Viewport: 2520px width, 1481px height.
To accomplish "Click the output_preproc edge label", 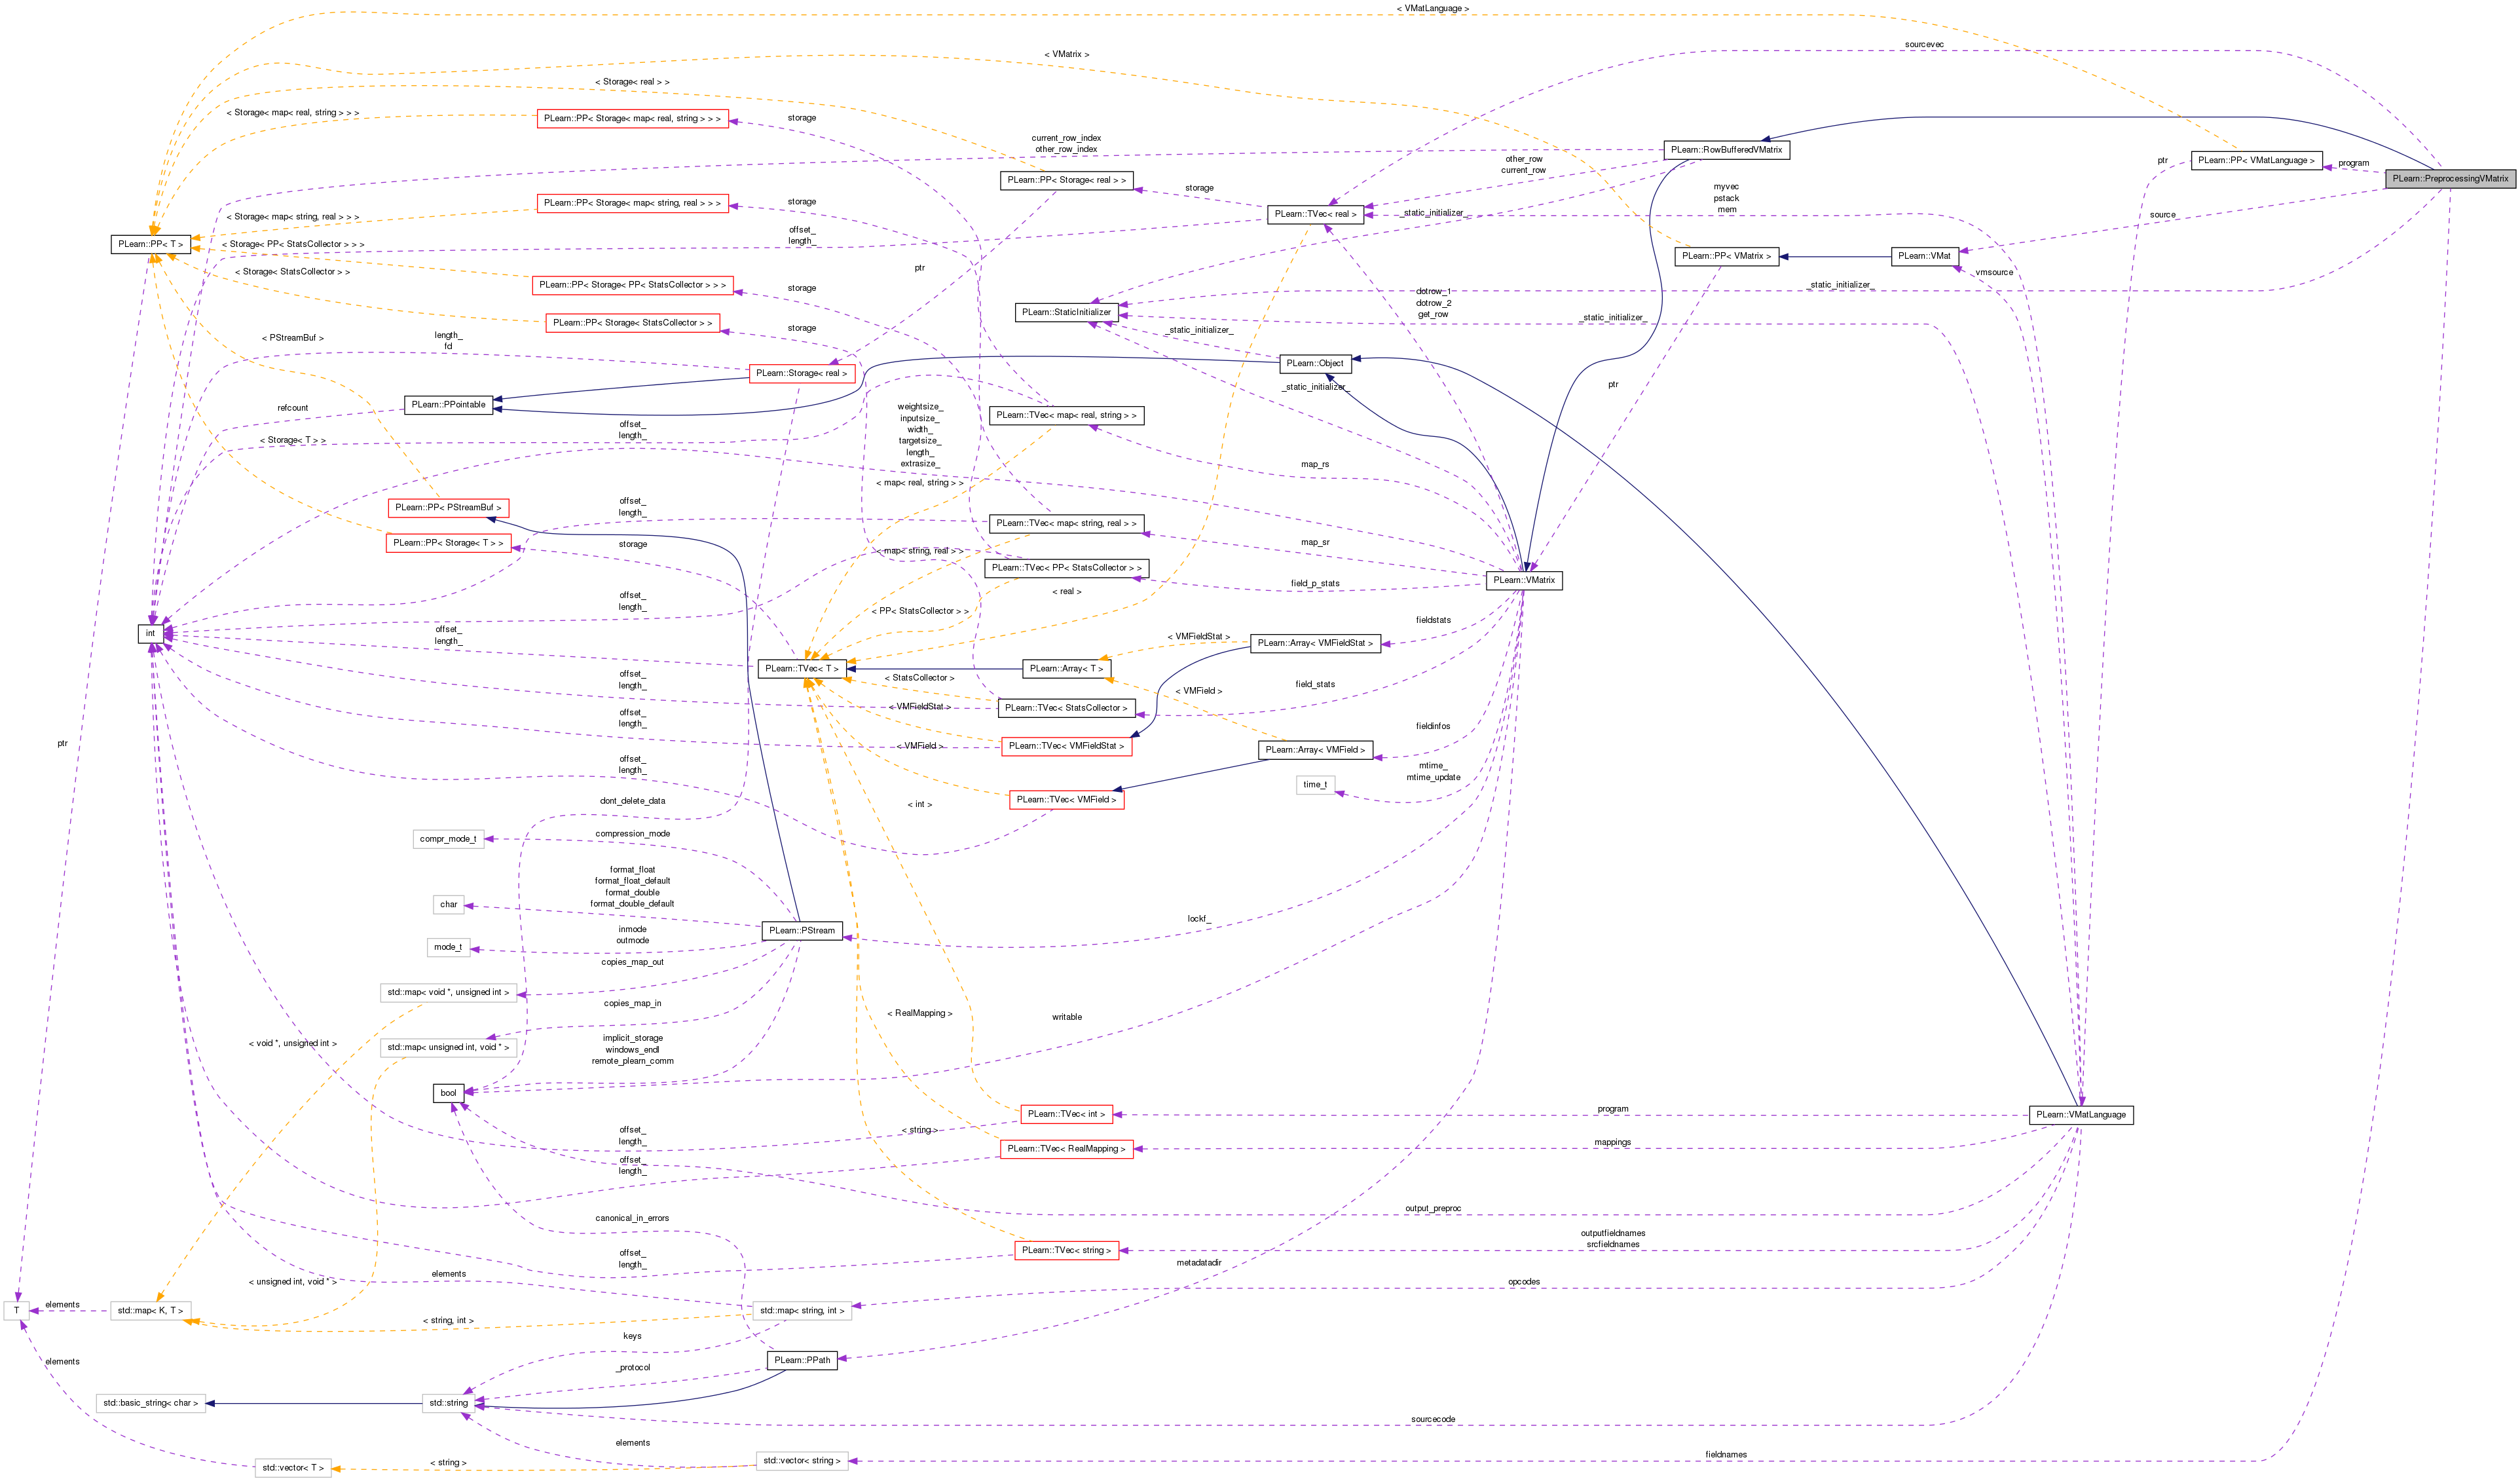I will (x=1432, y=1209).
